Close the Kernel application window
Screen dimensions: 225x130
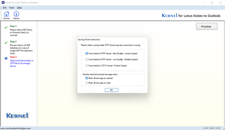(221, 3)
